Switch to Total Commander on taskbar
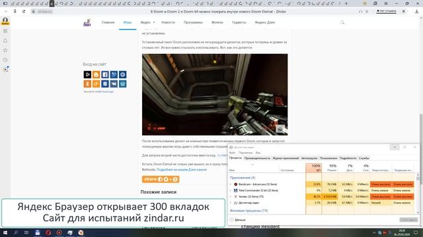423x237 pixels. point(38,232)
